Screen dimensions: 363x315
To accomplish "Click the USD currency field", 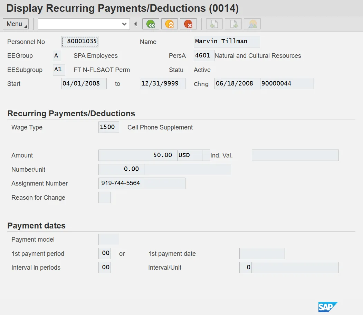I will coord(189,155).
